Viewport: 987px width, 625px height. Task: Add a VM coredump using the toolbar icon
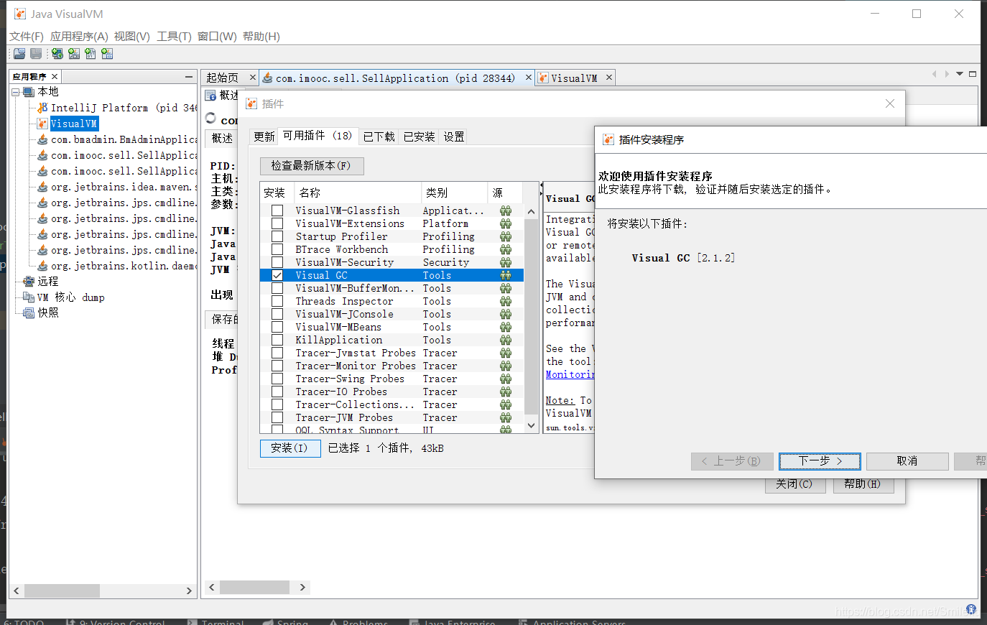click(91, 53)
